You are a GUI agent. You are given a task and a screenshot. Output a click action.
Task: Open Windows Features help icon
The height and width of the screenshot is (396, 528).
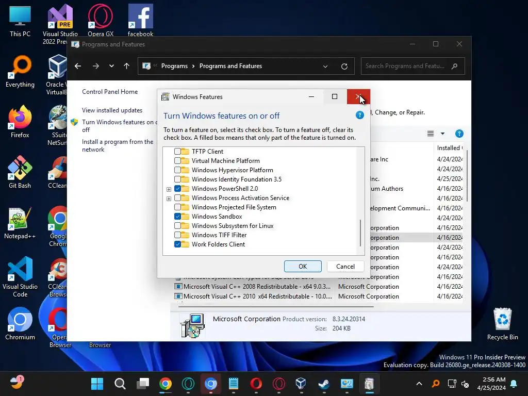pos(359,115)
